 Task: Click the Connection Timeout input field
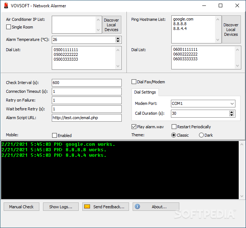[87, 91]
